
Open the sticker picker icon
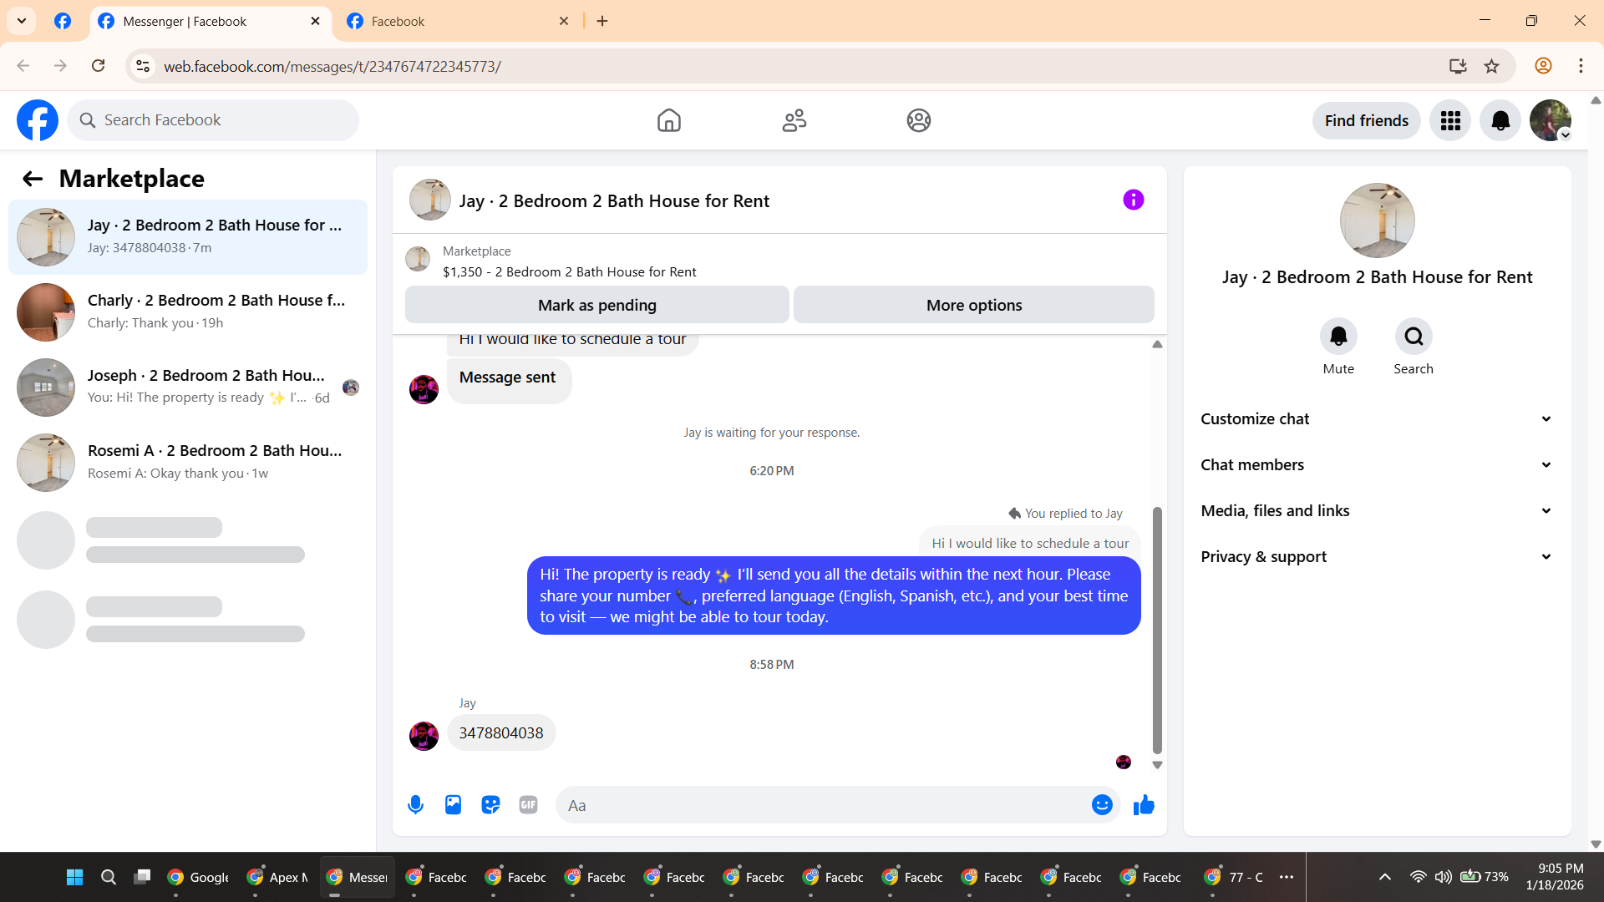490,805
